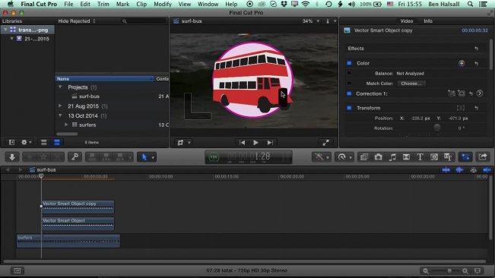Screen dimensions: 495x278
Task: Select the Vector Smart Object copy clip
Action: (78, 207)
